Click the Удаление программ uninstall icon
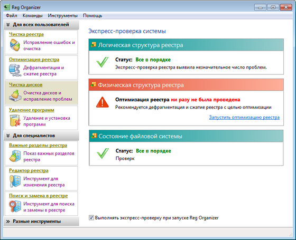The image size is (296, 240). click(15, 121)
